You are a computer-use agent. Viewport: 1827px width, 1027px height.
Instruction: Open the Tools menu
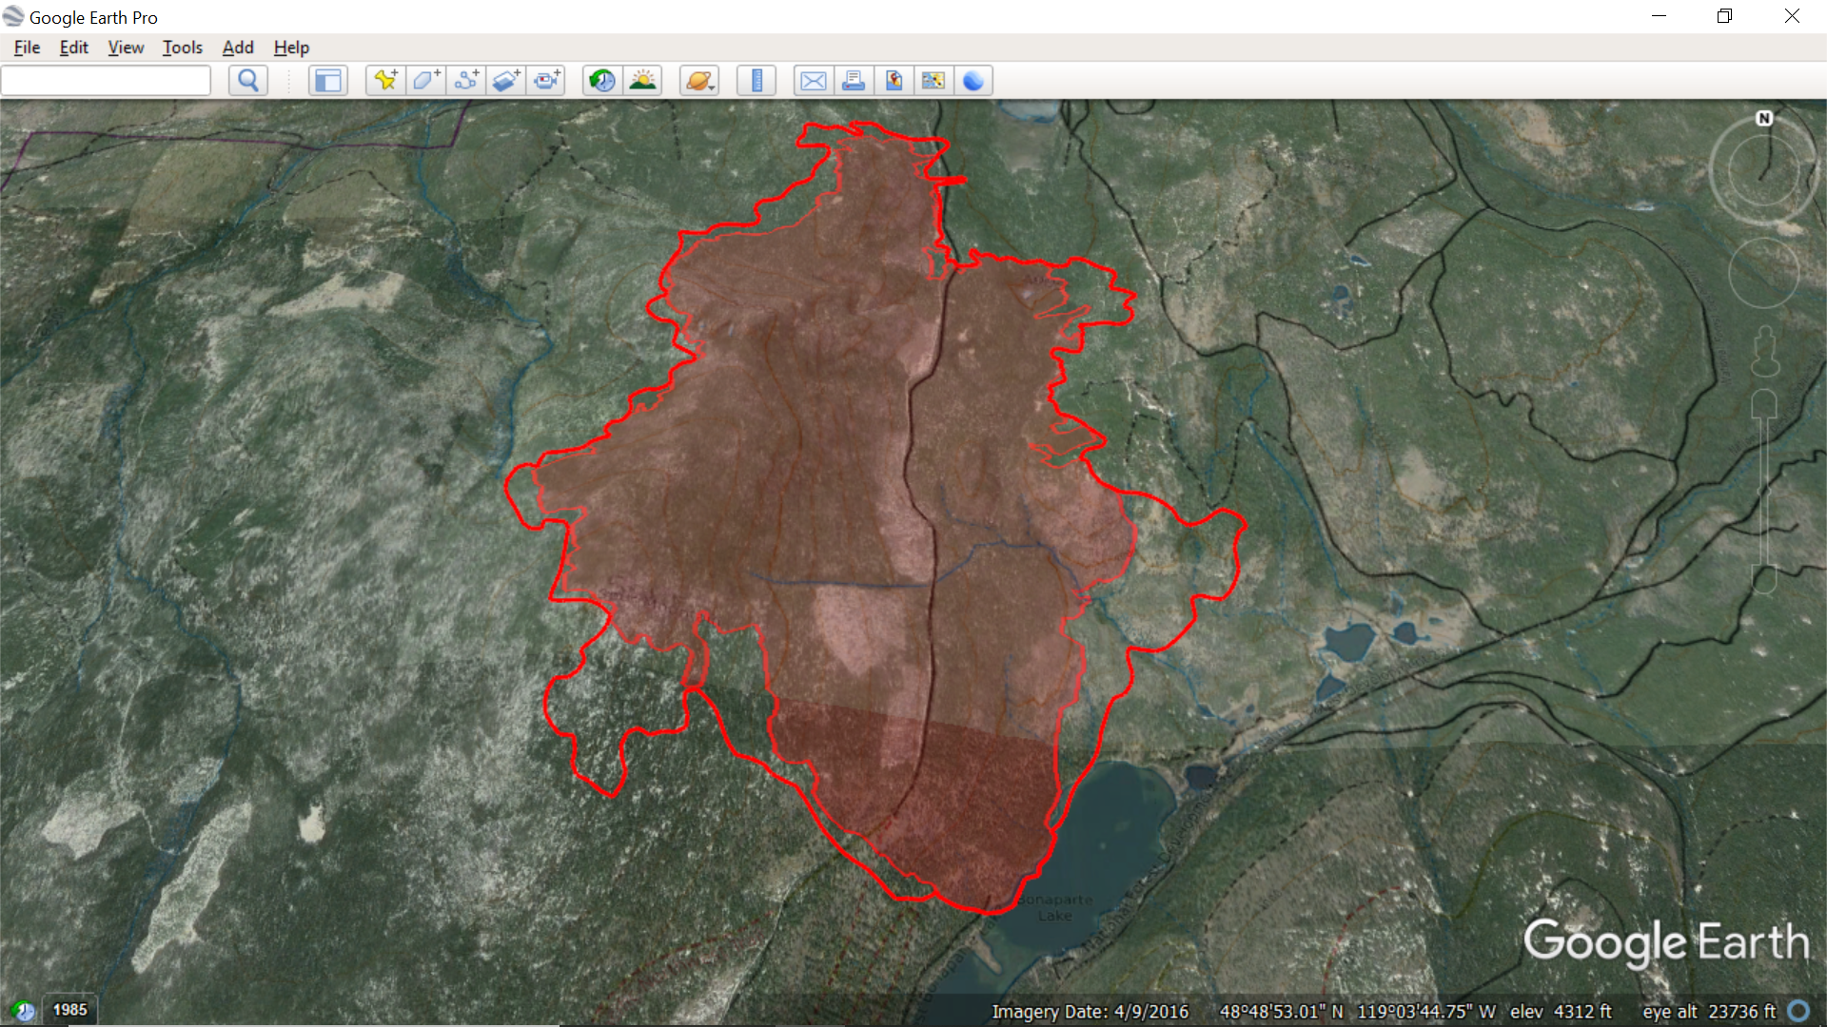coord(182,48)
